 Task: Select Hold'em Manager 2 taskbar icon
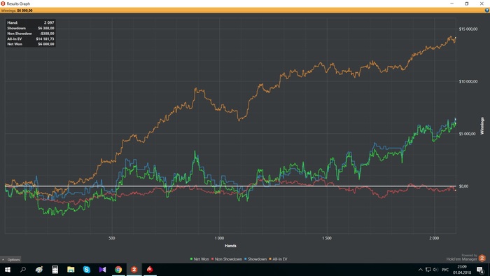(x=134, y=270)
